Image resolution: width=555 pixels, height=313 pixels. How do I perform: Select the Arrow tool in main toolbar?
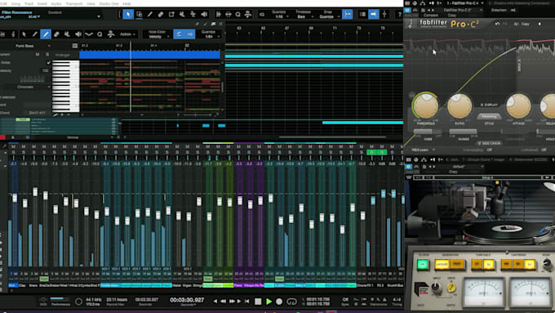pyautogui.click(x=128, y=15)
